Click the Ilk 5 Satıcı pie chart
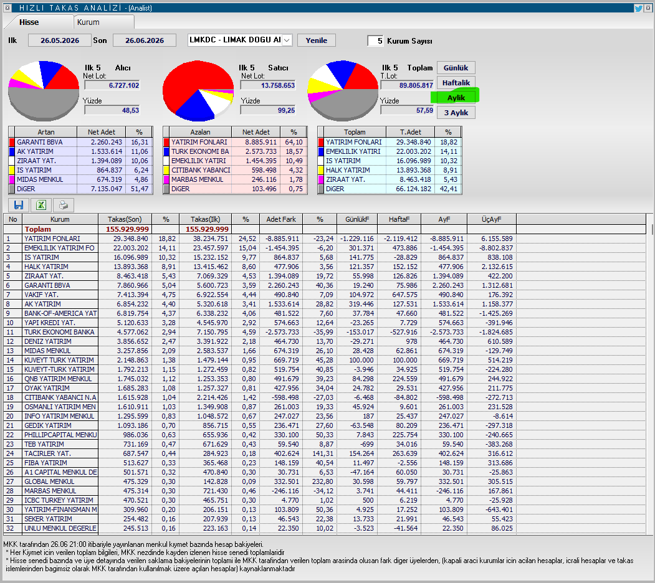 pyautogui.click(x=198, y=90)
